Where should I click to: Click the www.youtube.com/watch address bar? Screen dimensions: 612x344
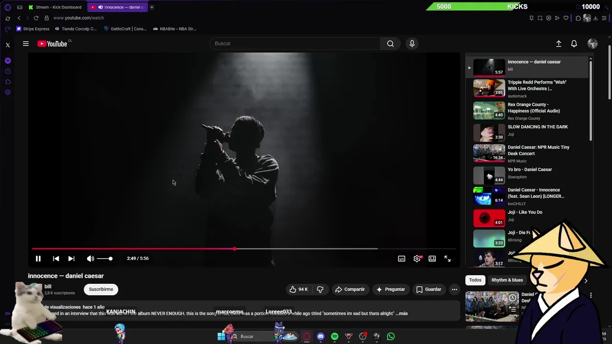pyautogui.click(x=78, y=18)
